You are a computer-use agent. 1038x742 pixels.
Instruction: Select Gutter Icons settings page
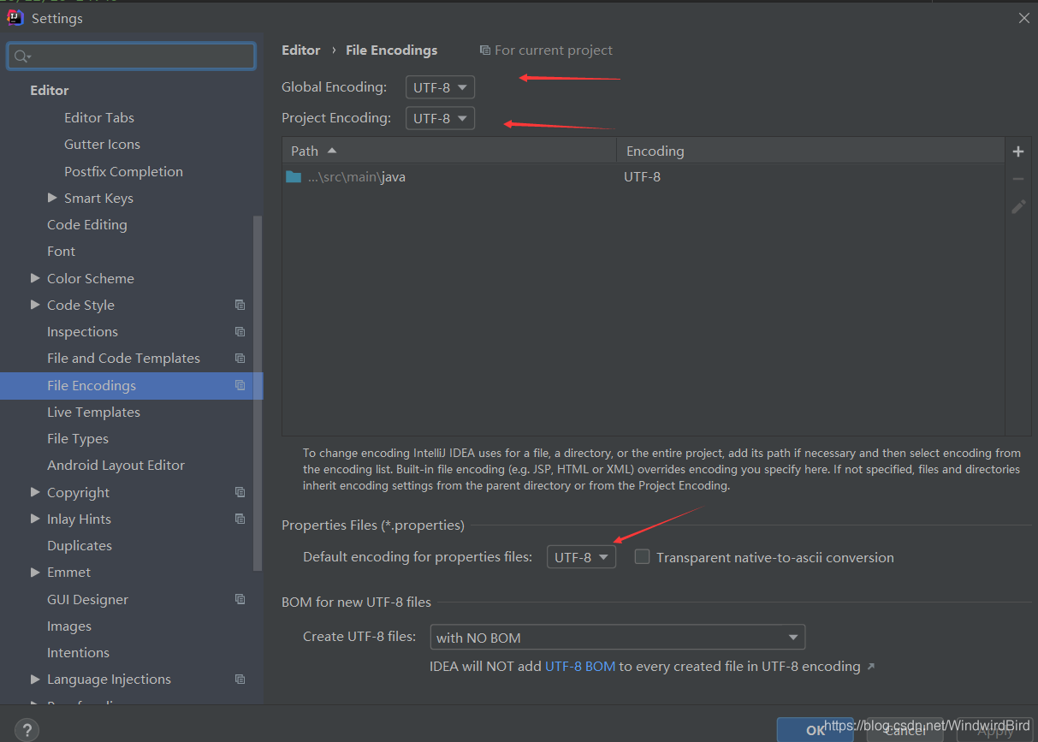(x=102, y=144)
